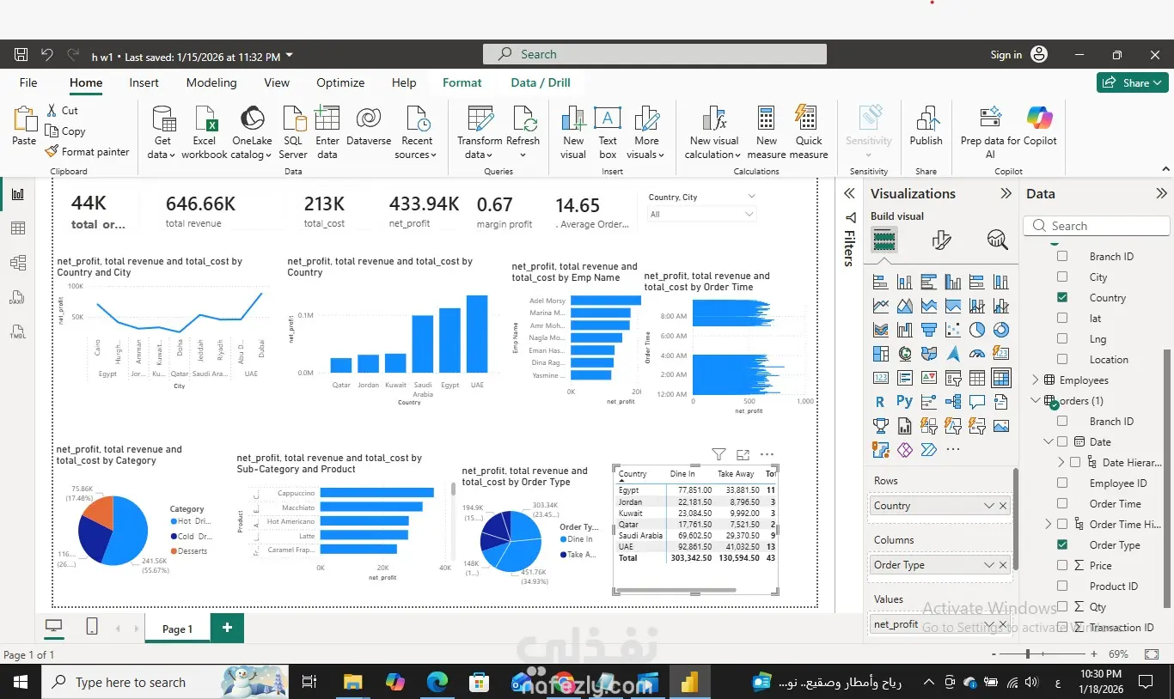Image resolution: width=1174 pixels, height=699 pixels.
Task: Uncheck the Order Type field in the Data pane
Action: point(1062,545)
